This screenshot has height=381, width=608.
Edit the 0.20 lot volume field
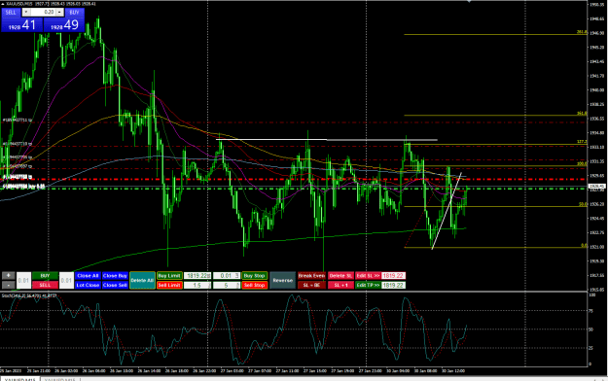(x=43, y=13)
